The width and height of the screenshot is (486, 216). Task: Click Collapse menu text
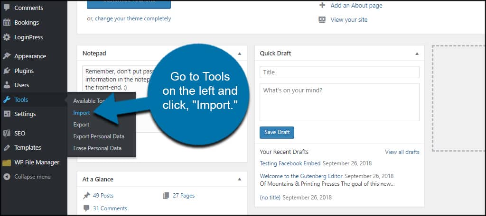coord(32,177)
